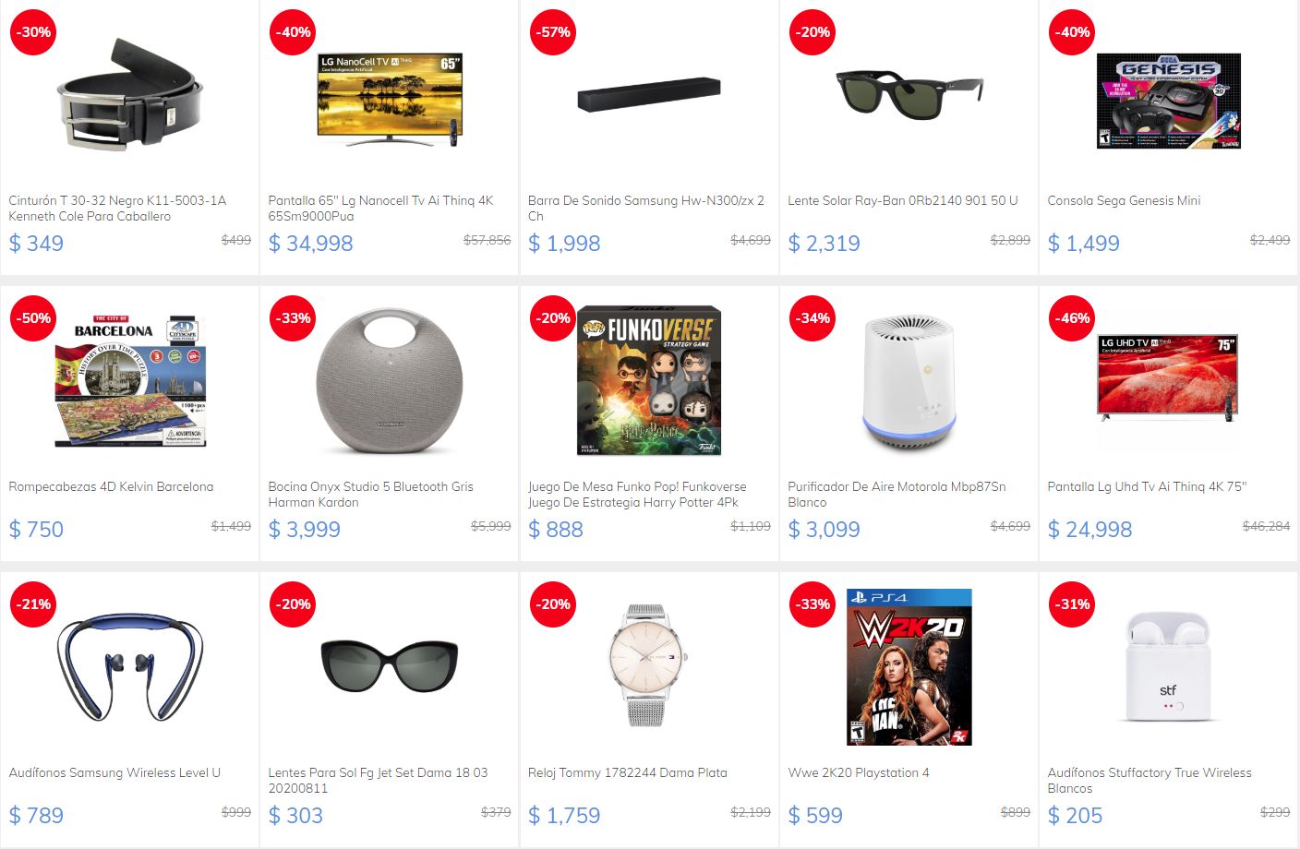This screenshot has width=1300, height=849.
Task: Click the -57% discount badge
Action: click(x=552, y=33)
